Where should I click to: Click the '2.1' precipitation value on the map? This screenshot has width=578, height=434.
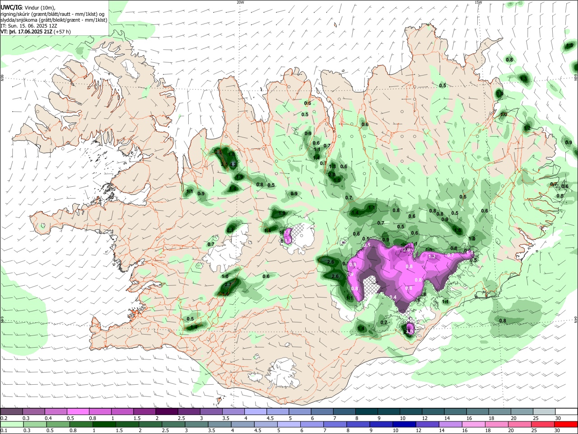point(230,230)
